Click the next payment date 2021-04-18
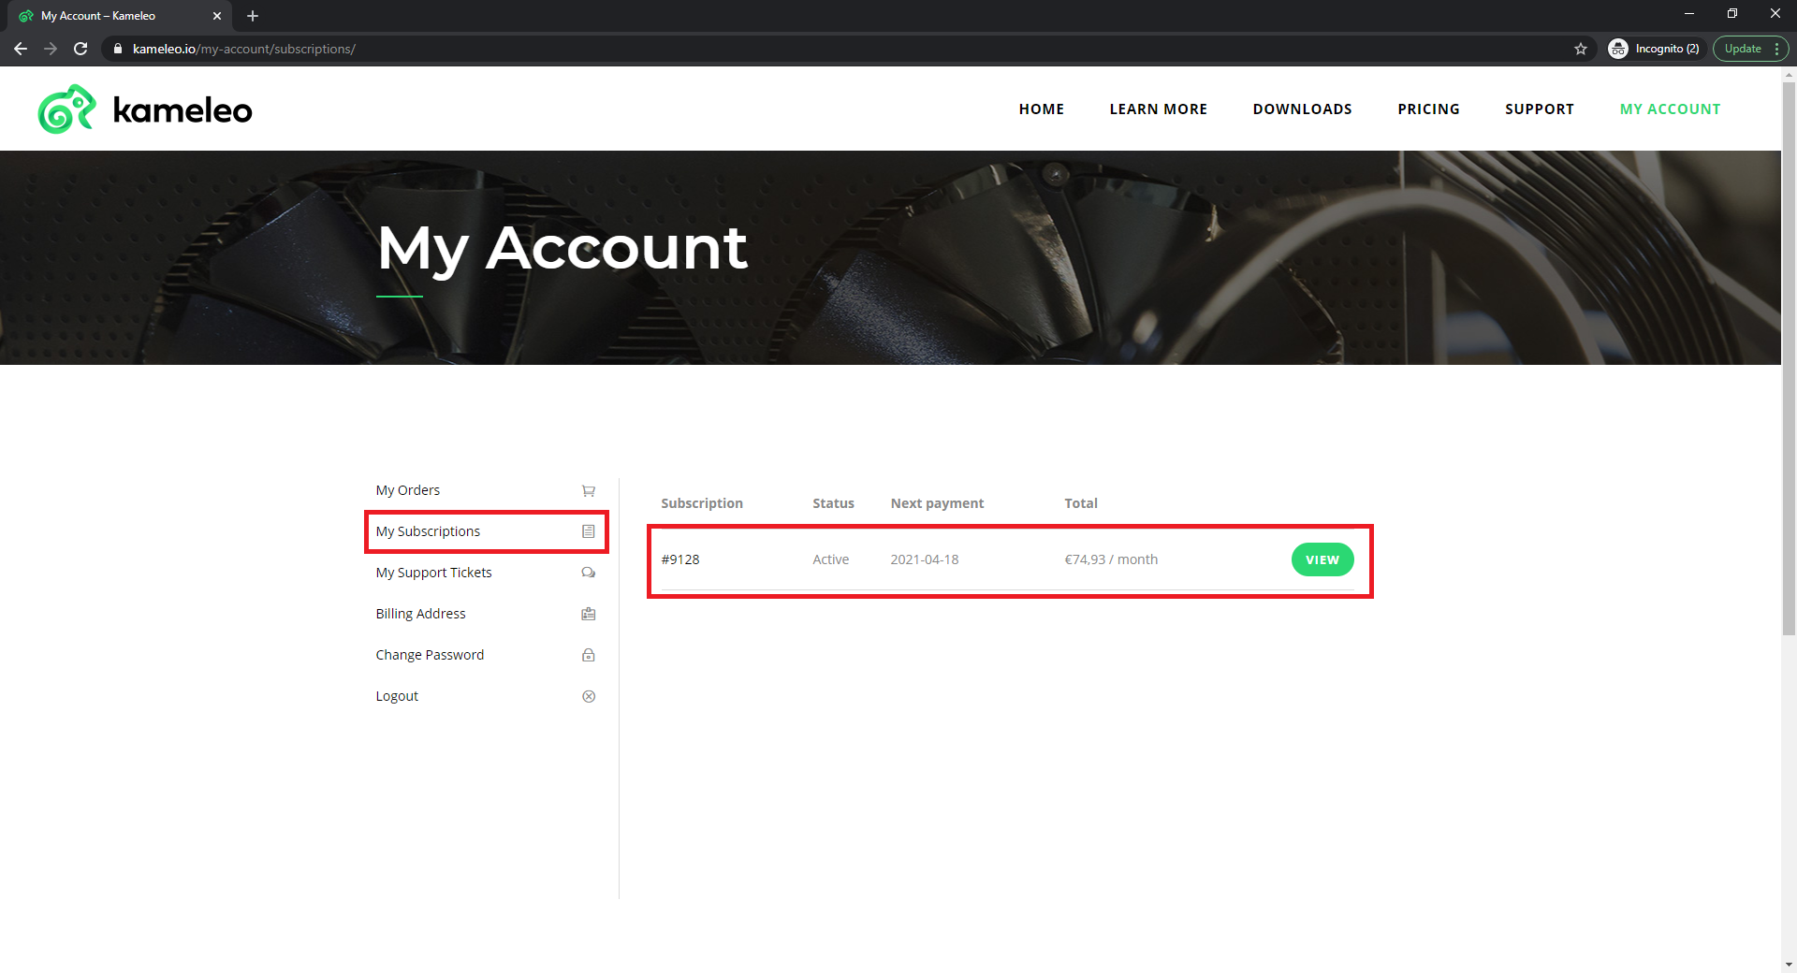Screen dimensions: 1797x973 coord(925,559)
